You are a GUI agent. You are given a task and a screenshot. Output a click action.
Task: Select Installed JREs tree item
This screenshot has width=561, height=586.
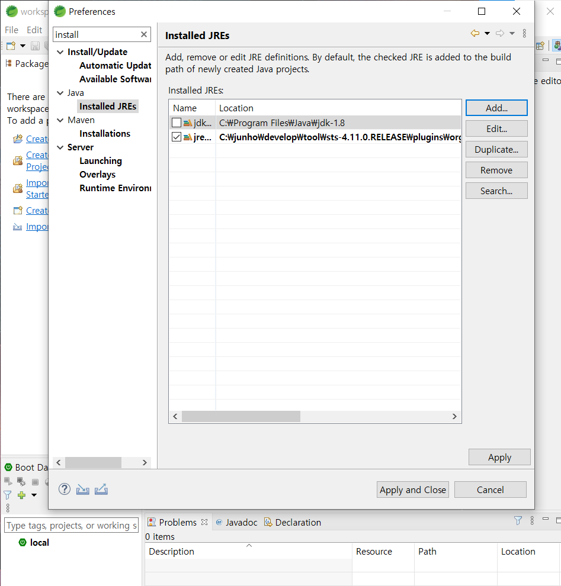[108, 106]
